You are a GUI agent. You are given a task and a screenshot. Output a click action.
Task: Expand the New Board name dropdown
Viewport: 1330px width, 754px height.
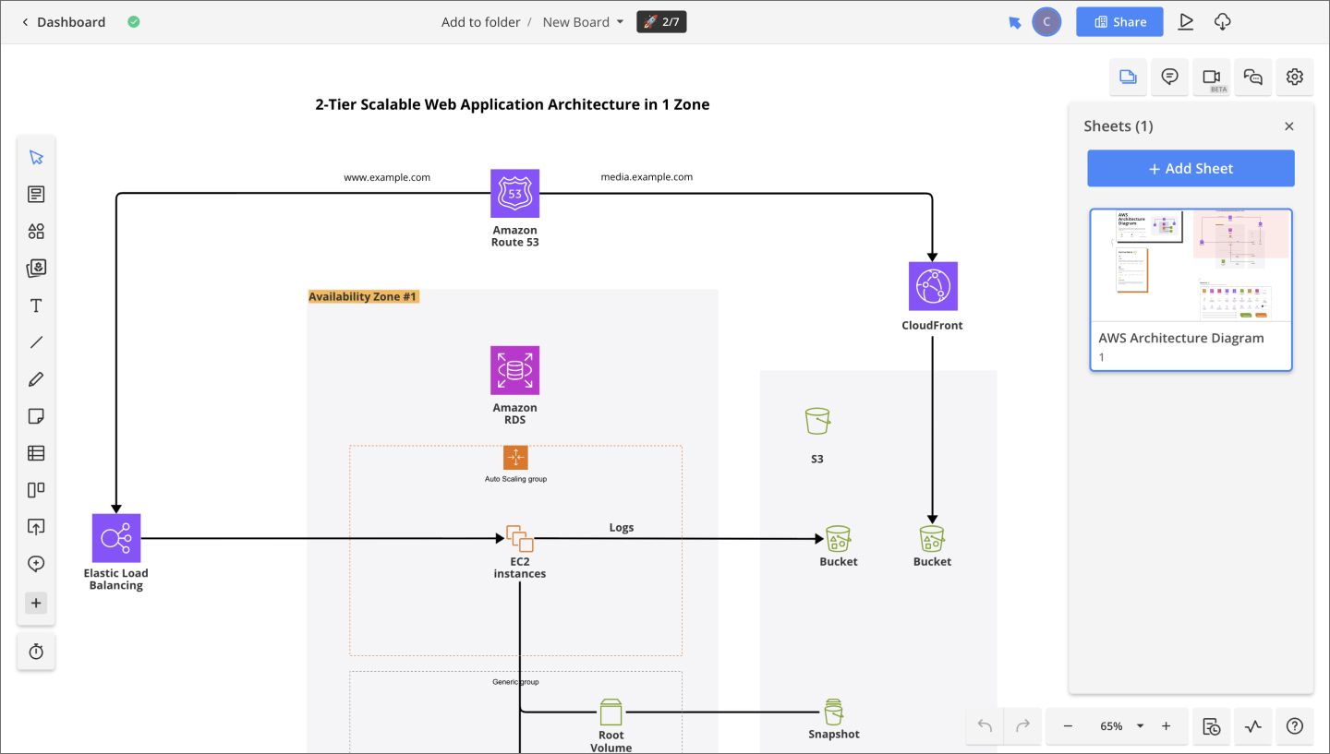(x=583, y=22)
